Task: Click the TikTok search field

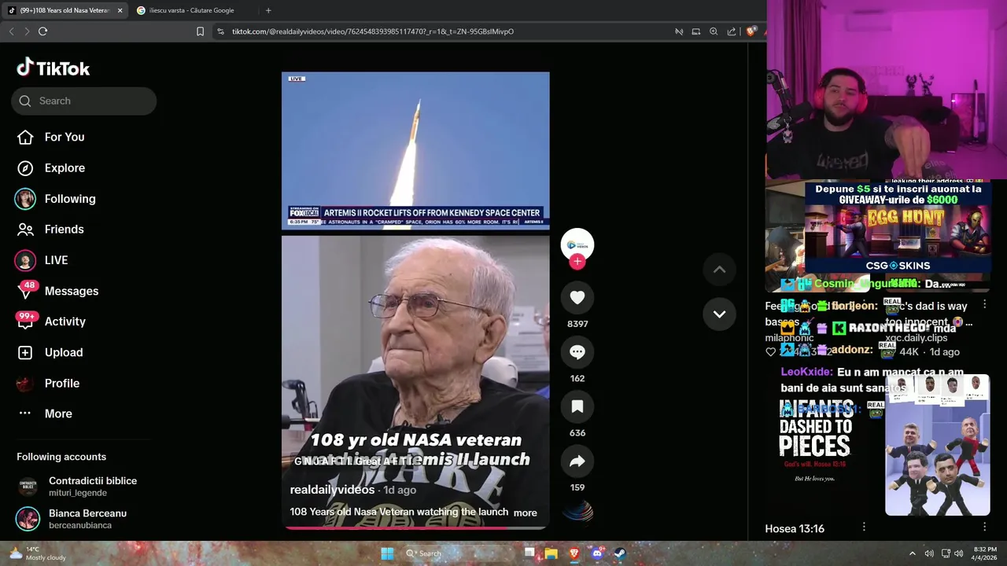Action: tap(83, 101)
